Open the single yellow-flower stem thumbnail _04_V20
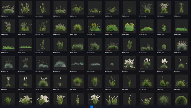 coord(164,26)
